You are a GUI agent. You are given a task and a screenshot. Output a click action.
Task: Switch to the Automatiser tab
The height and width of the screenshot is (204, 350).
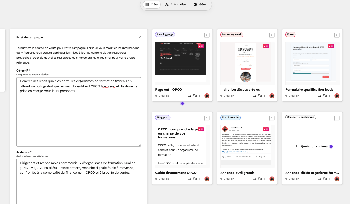[x=176, y=4]
